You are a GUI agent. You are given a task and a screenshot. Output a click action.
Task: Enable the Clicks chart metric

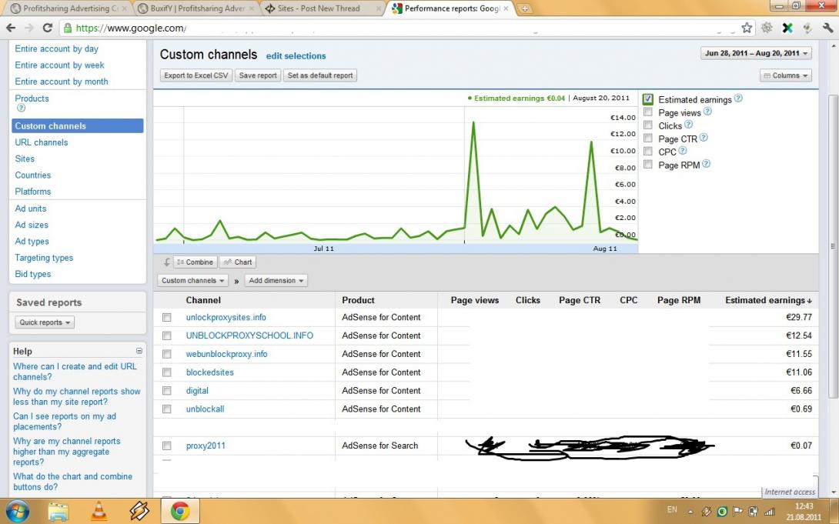pyautogui.click(x=648, y=125)
